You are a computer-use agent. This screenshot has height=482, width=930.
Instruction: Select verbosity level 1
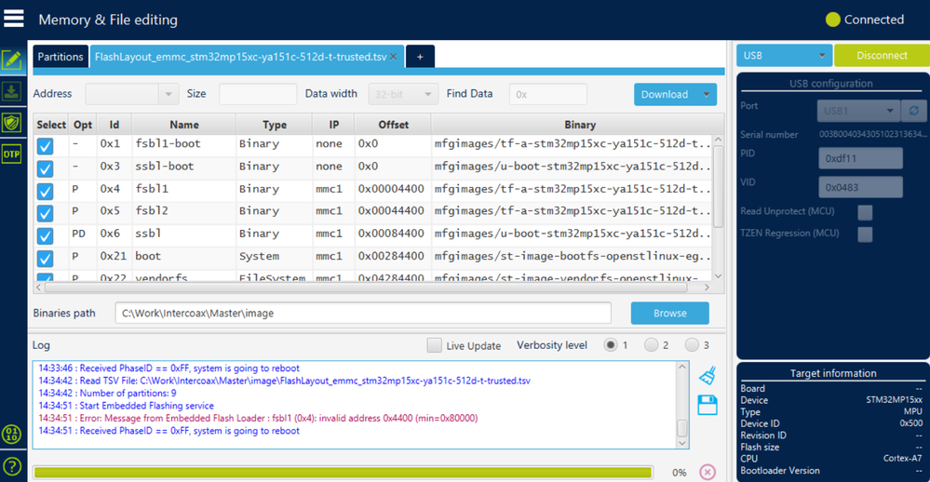click(x=611, y=344)
